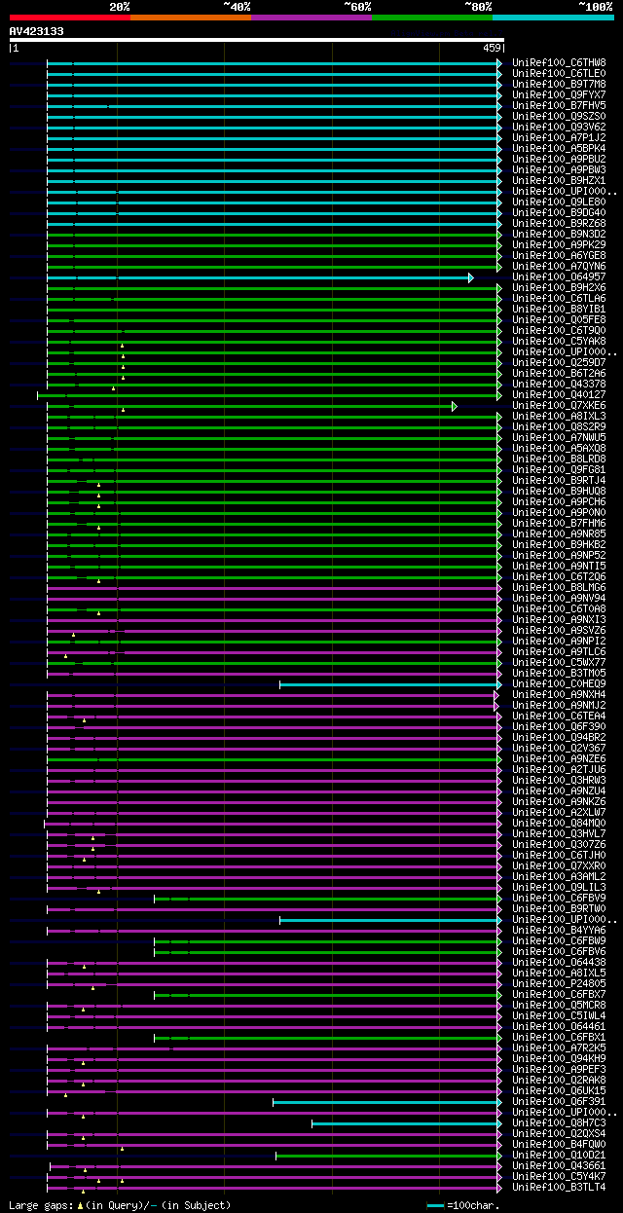Screen dimensions: 623x1213
Task: Open hit UniRef100_Q93V62
Action: point(559,127)
